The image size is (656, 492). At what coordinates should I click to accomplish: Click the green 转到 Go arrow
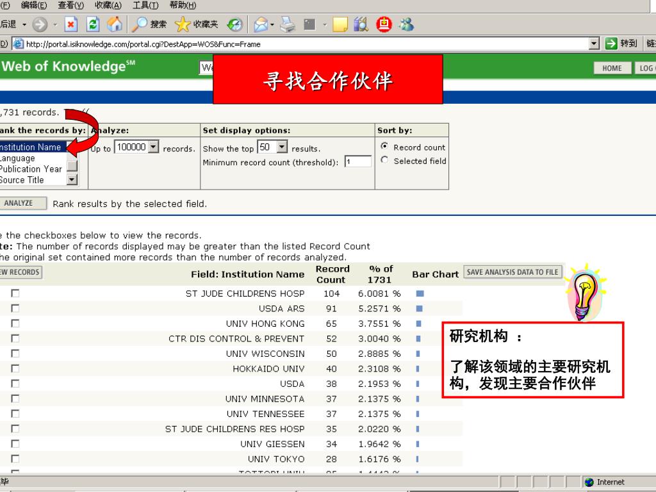pyautogui.click(x=611, y=43)
